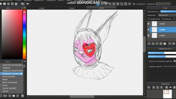Duplicate the layer with the copy icon

coord(170,43)
